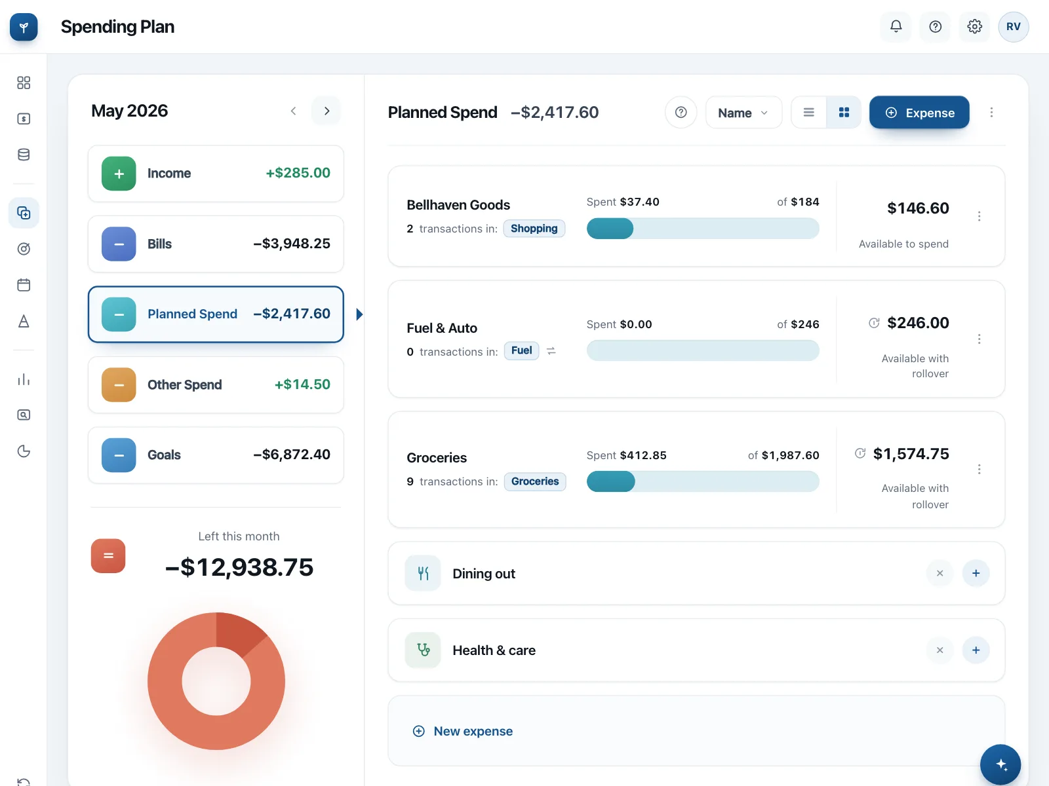Click the Health & care stethoscope icon
Viewport: 1049px width, 786px height.
click(423, 650)
